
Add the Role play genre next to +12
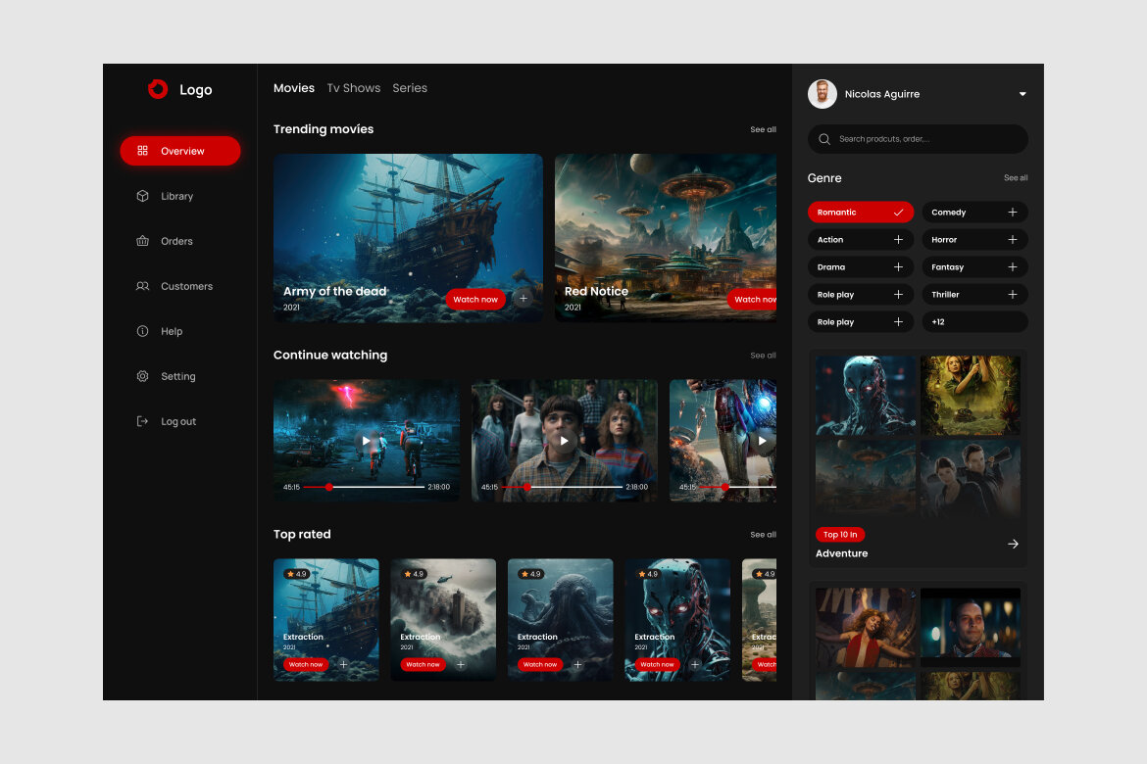[861, 321]
